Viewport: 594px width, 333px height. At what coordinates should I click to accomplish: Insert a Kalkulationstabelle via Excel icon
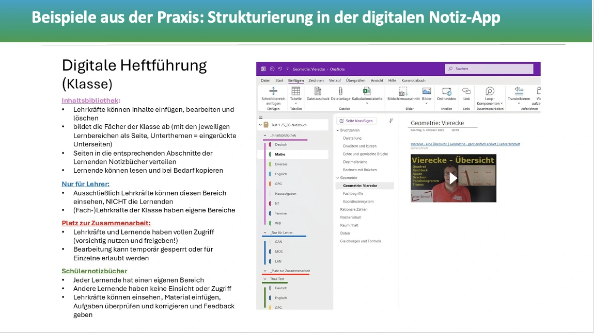367,91
